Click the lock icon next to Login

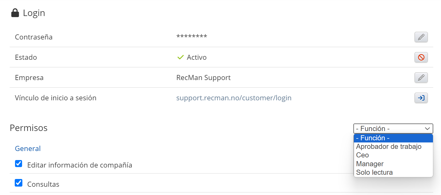point(15,13)
